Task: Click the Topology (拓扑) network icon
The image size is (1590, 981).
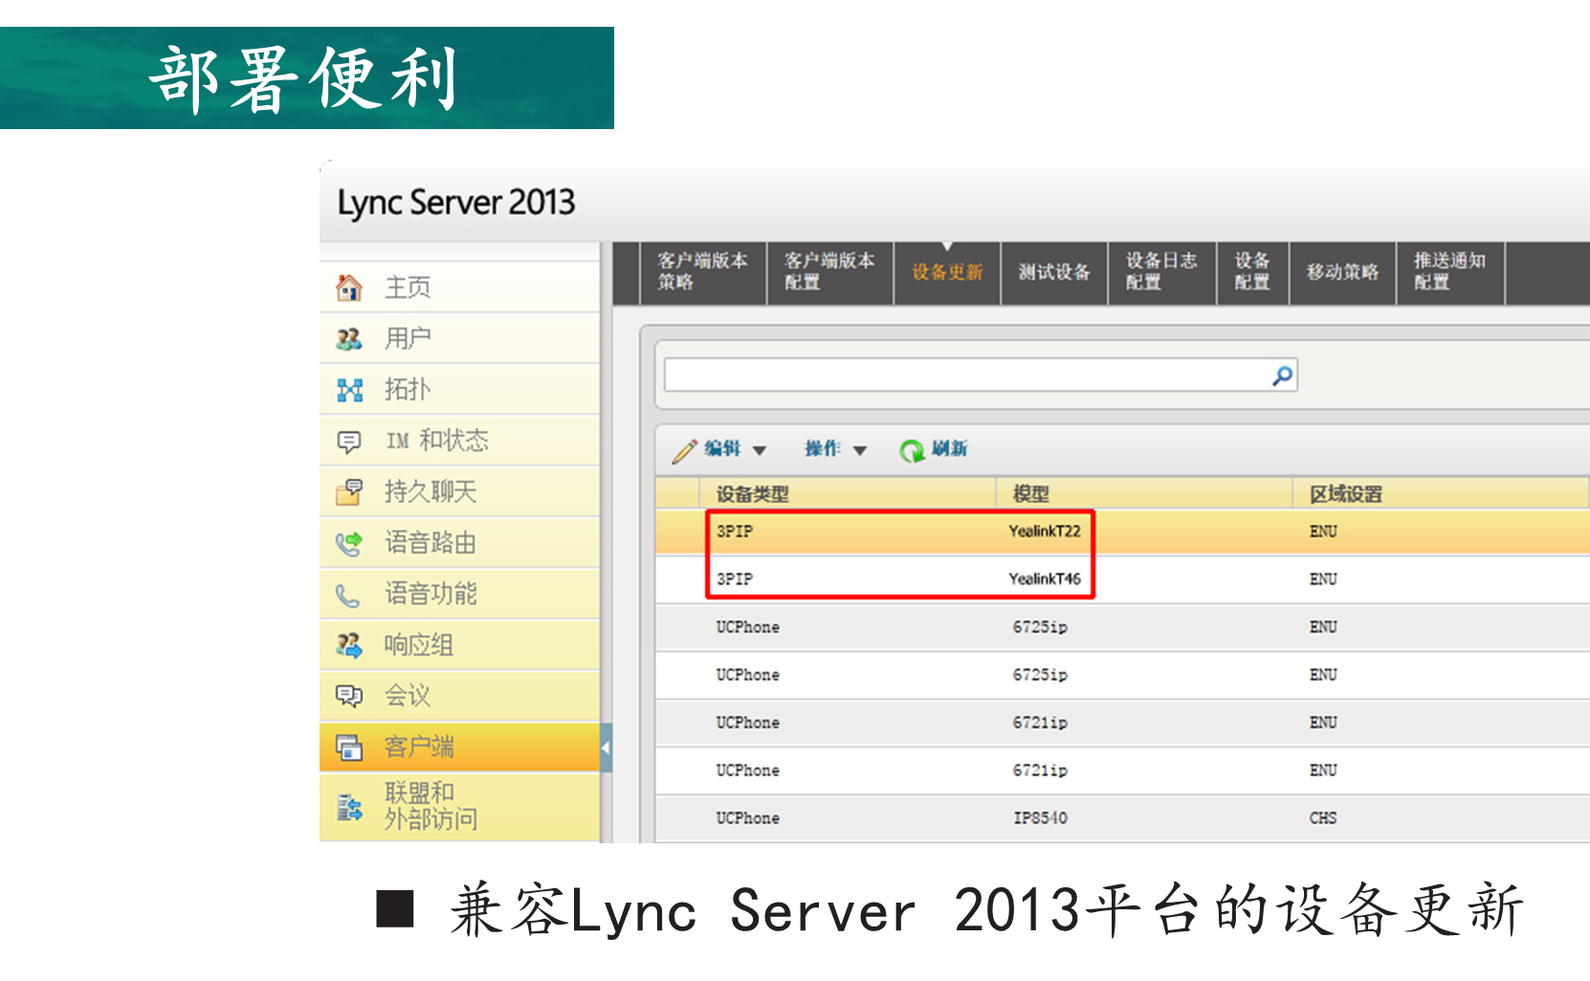Action: [x=349, y=389]
